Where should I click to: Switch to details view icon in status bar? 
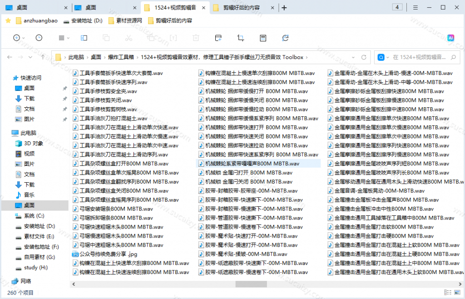pos(448,293)
